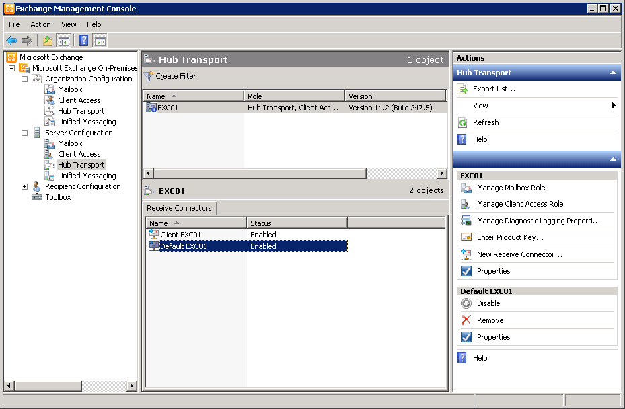Select Mailbox under Organization Configuration
625x409 pixels.
tap(70, 89)
